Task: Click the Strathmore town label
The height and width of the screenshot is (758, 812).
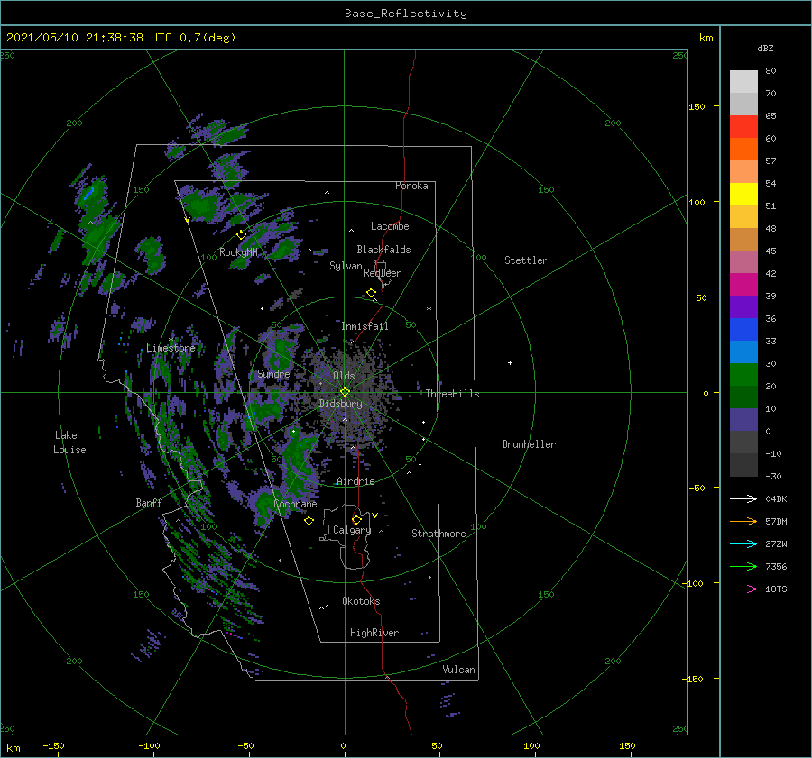Action: [x=438, y=534]
